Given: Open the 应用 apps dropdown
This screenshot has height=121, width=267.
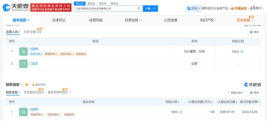Looking at the screenshot, I should click(194, 8).
